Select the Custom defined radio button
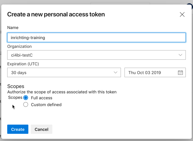 point(26,104)
